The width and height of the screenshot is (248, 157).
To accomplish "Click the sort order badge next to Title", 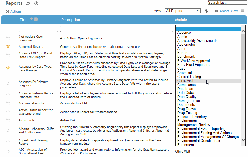I will pyautogui.click(x=36, y=19).
